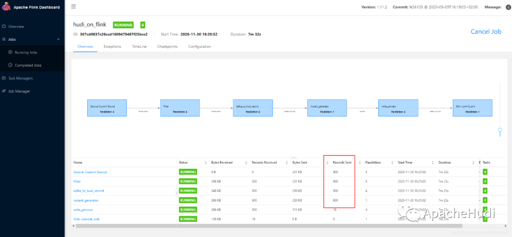
Task: Open Job Manager page
Action: [x=19, y=91]
